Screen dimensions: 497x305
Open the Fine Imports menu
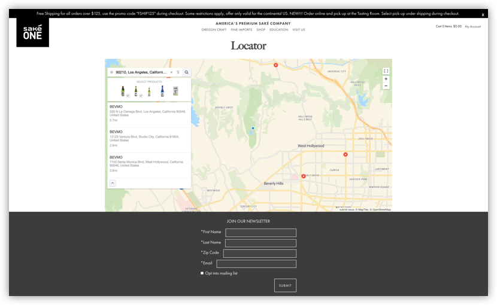click(241, 30)
